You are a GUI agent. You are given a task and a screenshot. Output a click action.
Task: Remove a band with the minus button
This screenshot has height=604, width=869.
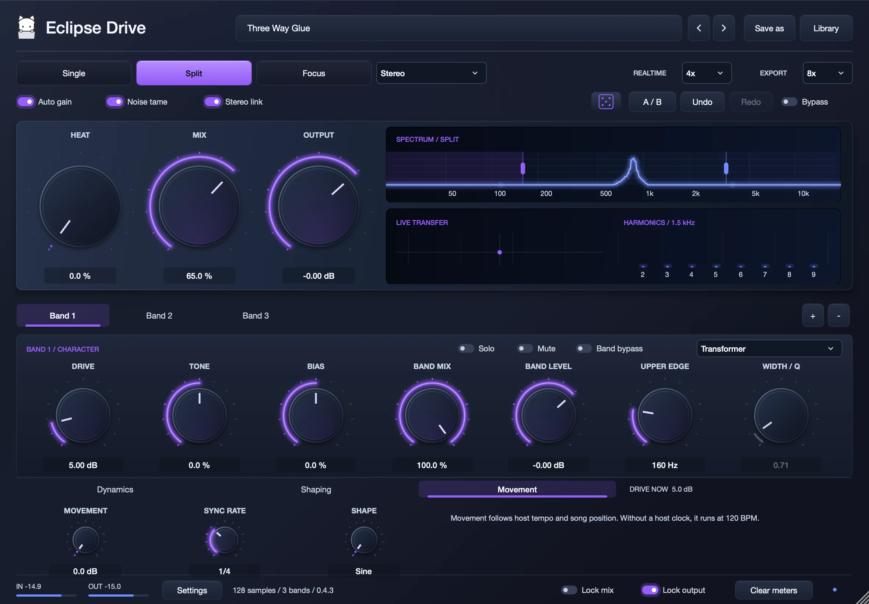click(x=838, y=316)
